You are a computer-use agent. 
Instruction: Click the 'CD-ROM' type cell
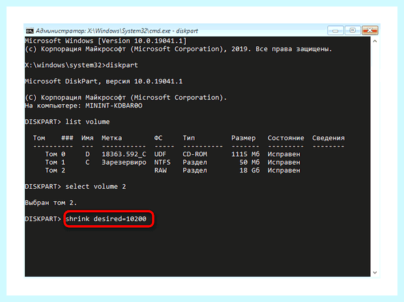[195, 154]
